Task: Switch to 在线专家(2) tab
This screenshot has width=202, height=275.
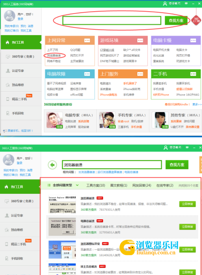Action: tap(165, 185)
